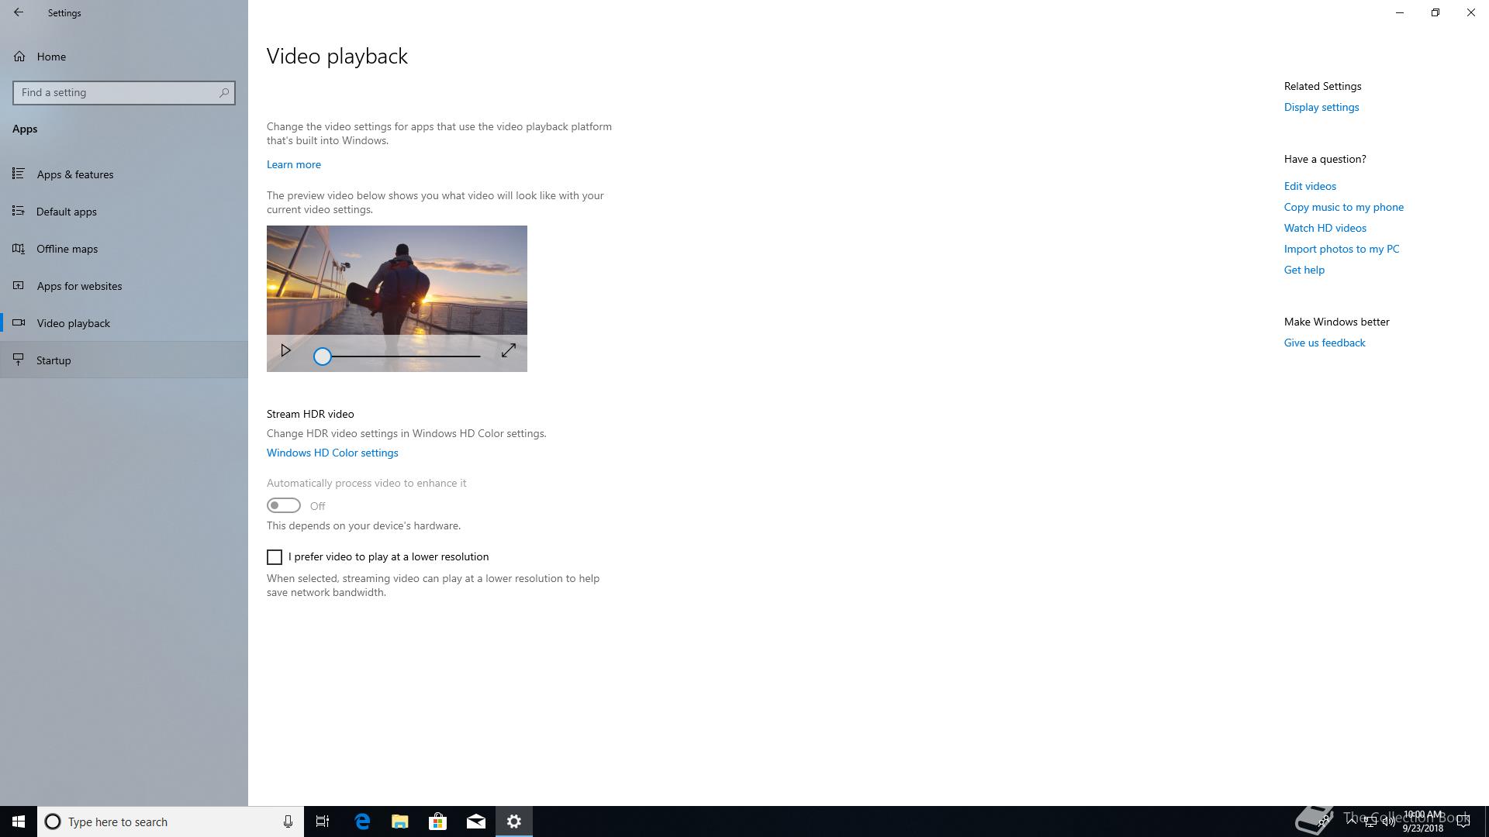The width and height of the screenshot is (1489, 837).
Task: Click the back arrow in Settings
Action: [x=19, y=12]
